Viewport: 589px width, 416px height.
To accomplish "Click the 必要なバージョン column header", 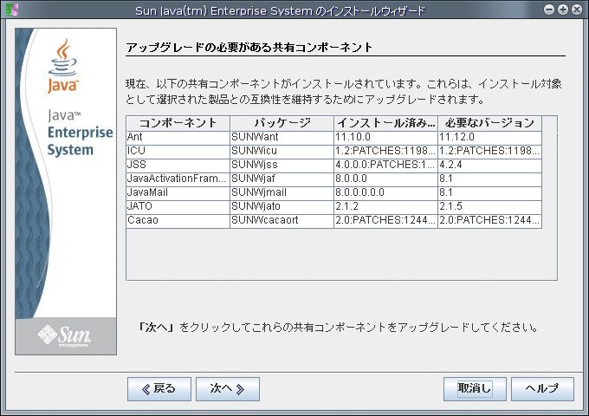I will pyautogui.click(x=490, y=123).
